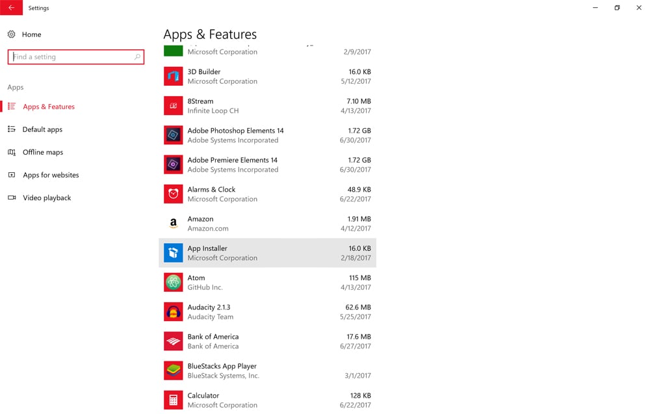Go back using the red arrow button
Screen dimensions: 650x414
[x=11, y=8]
